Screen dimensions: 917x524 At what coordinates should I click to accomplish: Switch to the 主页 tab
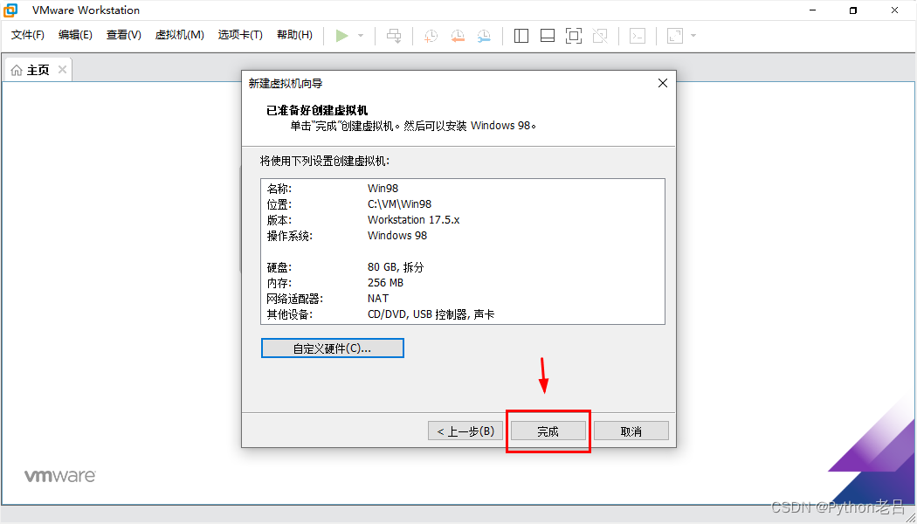[38, 70]
